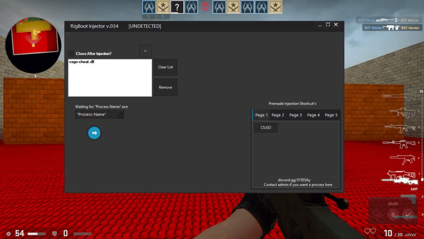Select the AUG rifle icon labeled 5
The width and height of the screenshot is (424, 239).
403,112
